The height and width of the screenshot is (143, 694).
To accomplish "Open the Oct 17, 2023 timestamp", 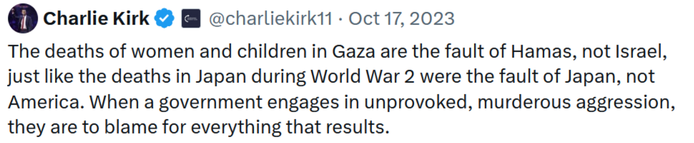I will [401, 19].
